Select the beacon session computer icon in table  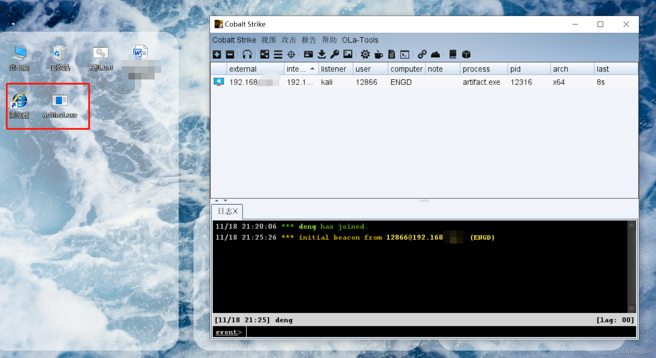(219, 82)
